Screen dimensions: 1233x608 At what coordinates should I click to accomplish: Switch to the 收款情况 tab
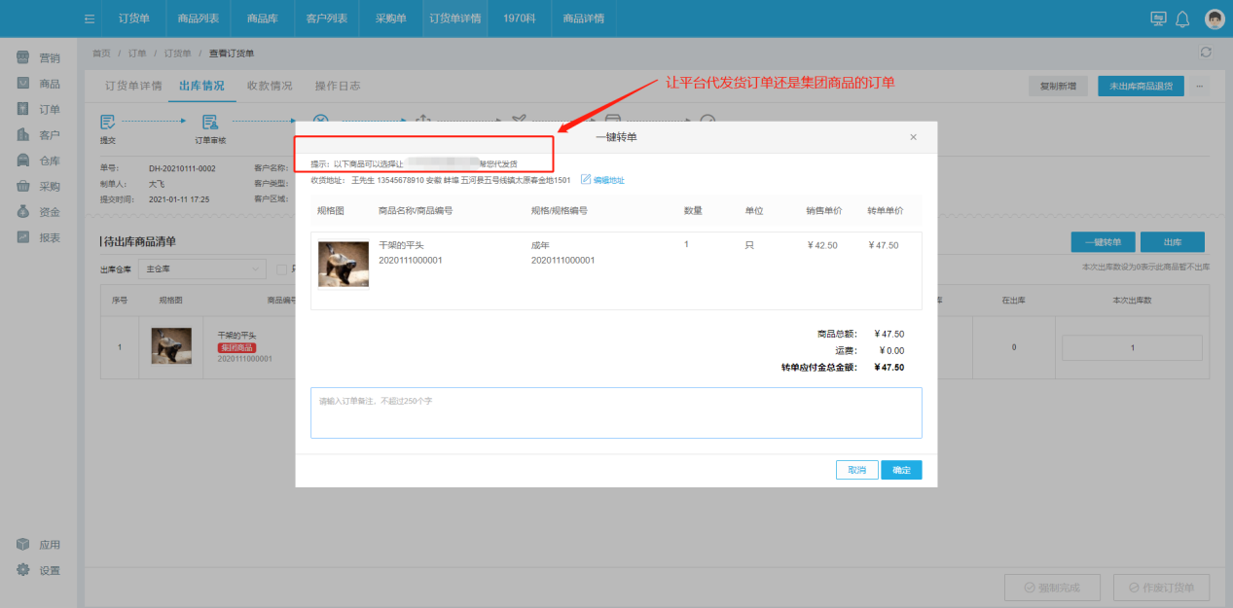click(270, 86)
